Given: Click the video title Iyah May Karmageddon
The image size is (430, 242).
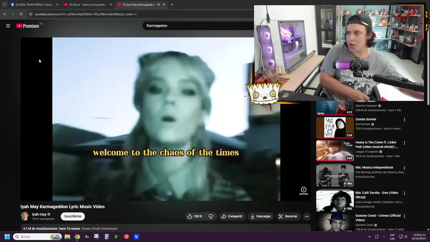Looking at the screenshot, I should pyautogui.click(x=62, y=207).
